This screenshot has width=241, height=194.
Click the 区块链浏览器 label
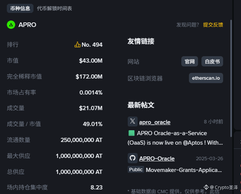tap(145, 79)
